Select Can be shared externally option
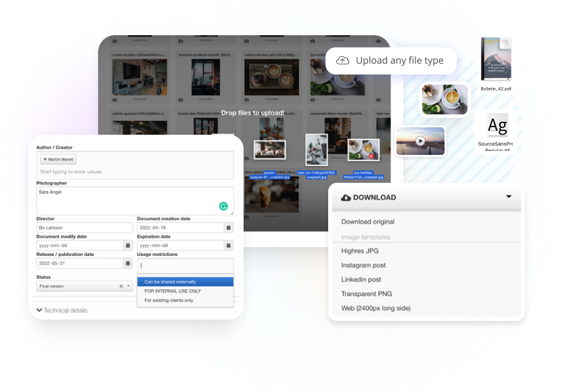The height and width of the screenshot is (392, 565). click(185, 282)
